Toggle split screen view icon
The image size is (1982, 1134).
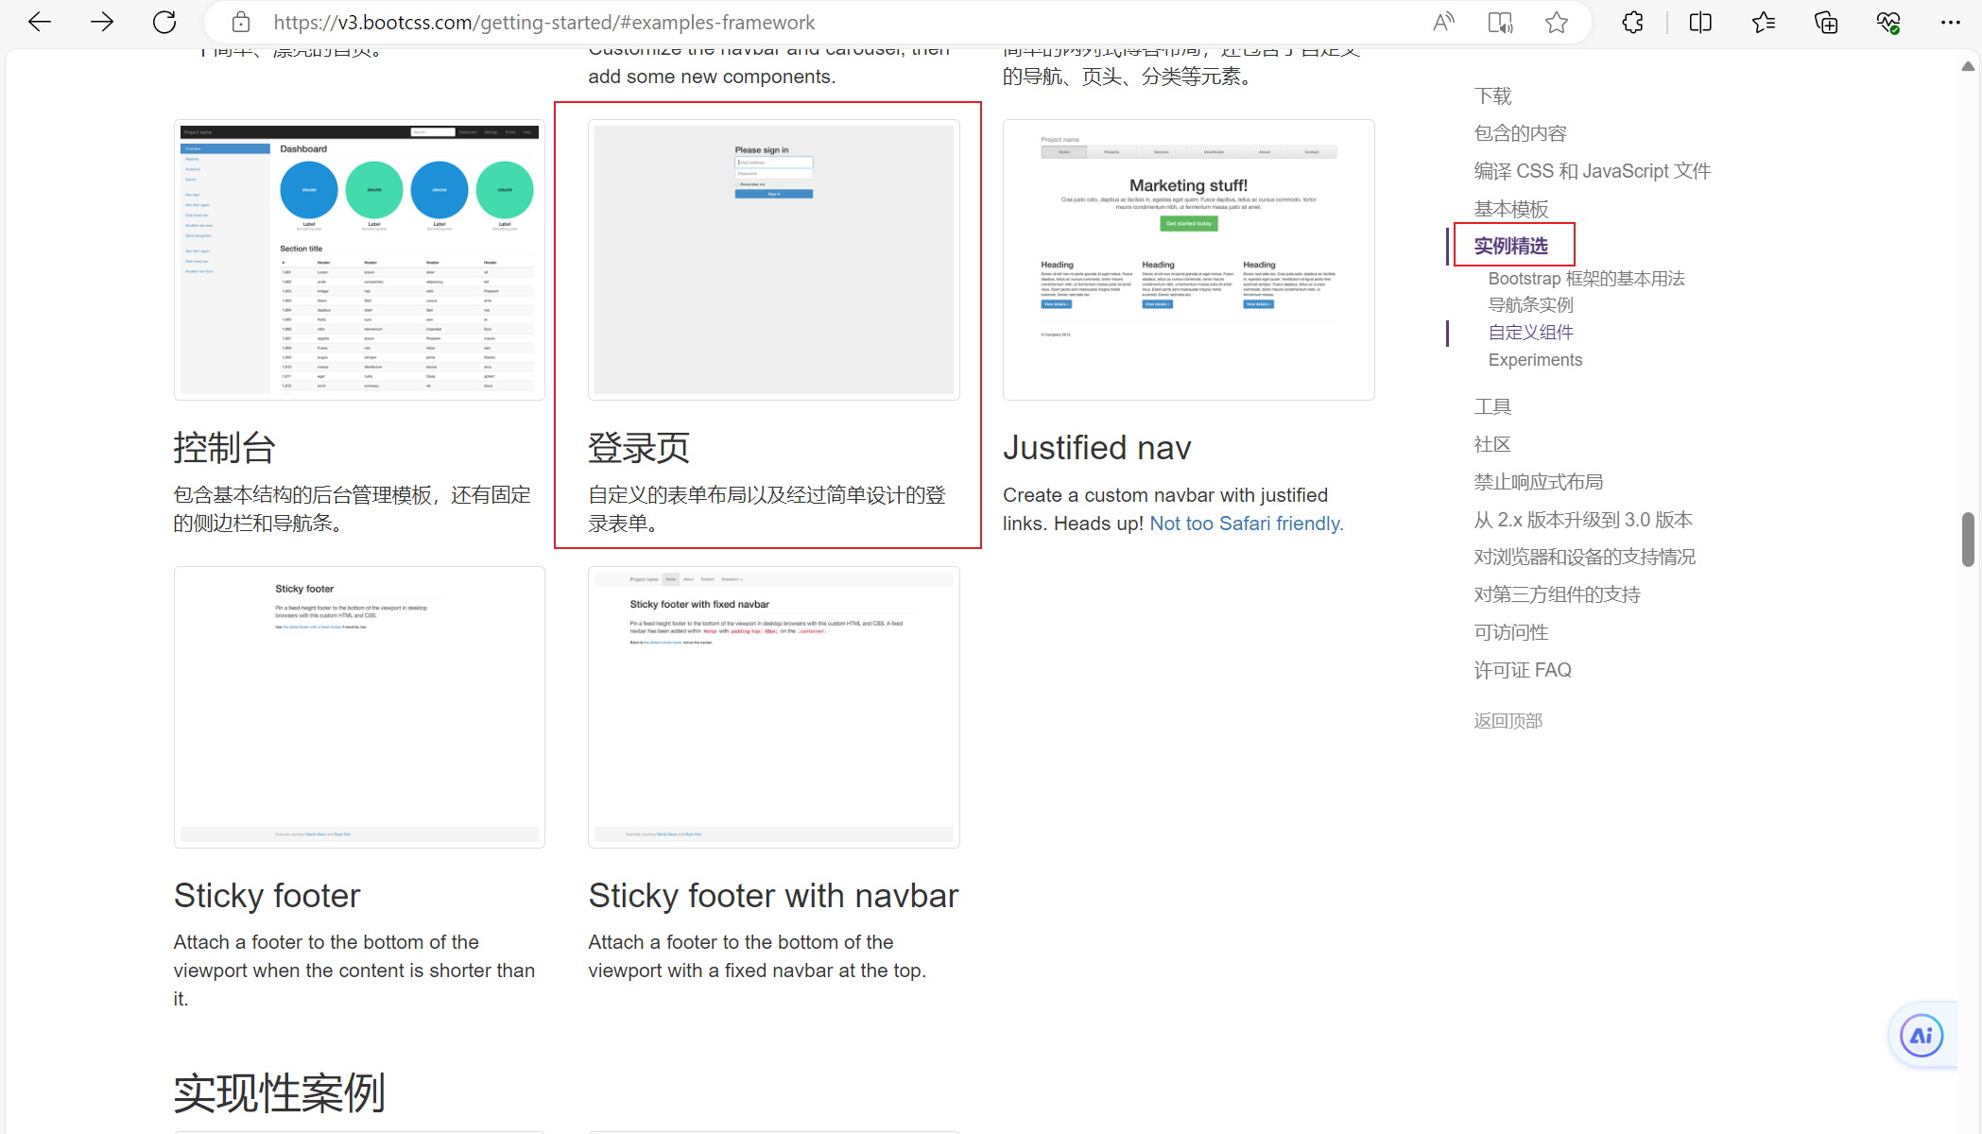1700,22
